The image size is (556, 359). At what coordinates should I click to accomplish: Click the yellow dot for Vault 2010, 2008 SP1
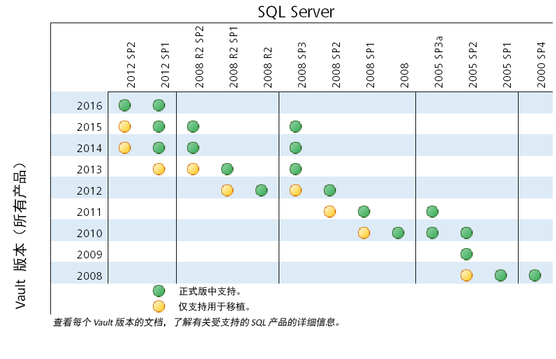point(364,233)
